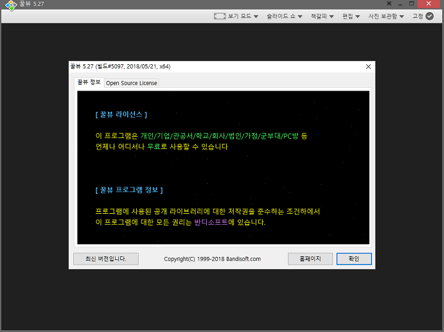Viewport: 444px width, 332px height.
Task: Click the 언제나 어디서나 무료로 line
Action: (161, 146)
